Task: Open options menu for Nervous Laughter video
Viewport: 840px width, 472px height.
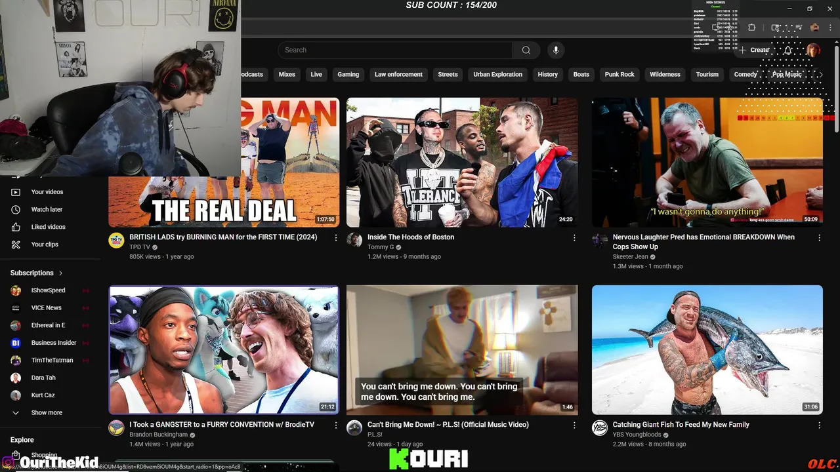Action: coord(819,238)
